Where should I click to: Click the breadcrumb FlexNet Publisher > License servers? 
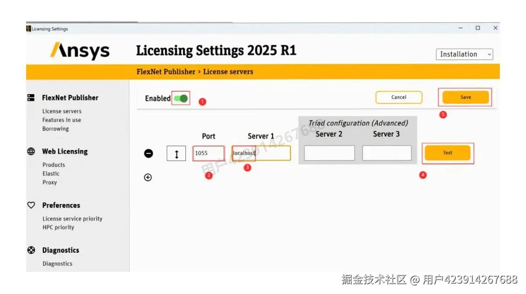[x=195, y=72]
